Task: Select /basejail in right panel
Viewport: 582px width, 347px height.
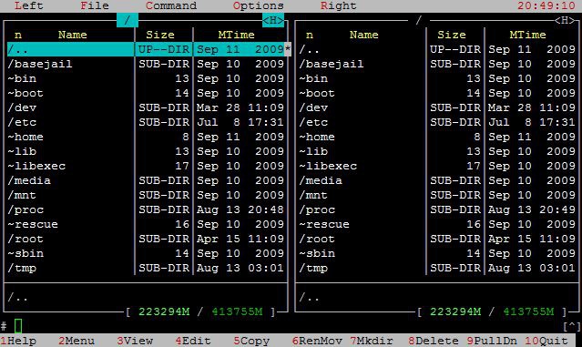Action: [x=437, y=64]
